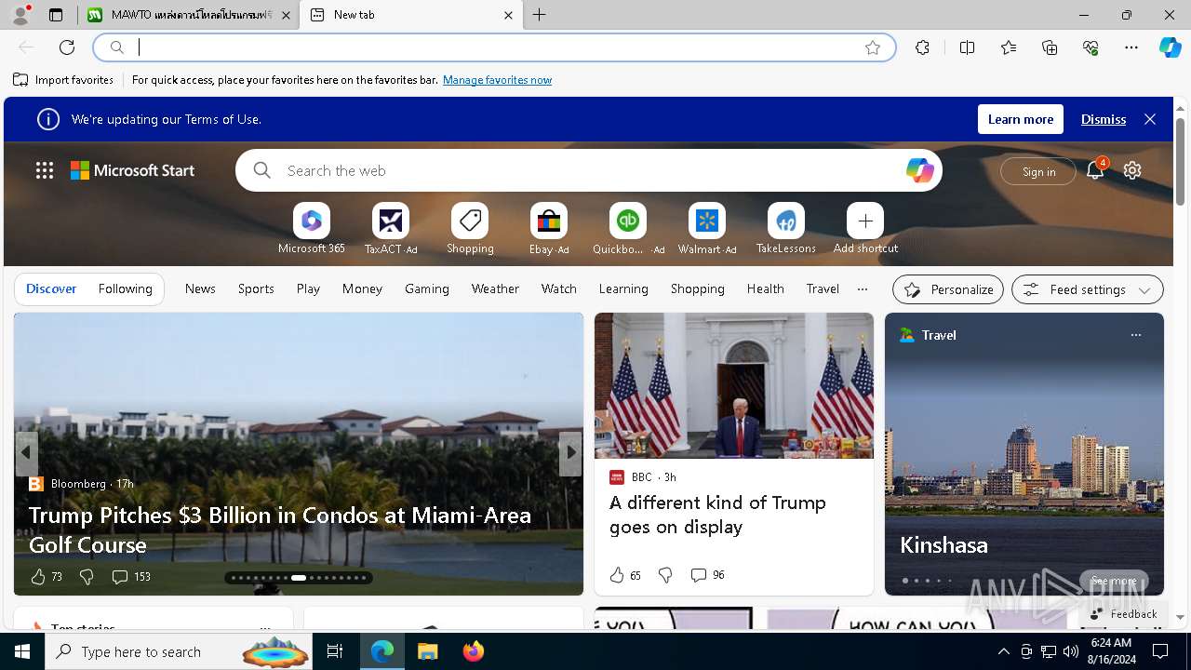1191x670 pixels.
Task: Open the Extensions puzzle icon
Action: pos(922,47)
